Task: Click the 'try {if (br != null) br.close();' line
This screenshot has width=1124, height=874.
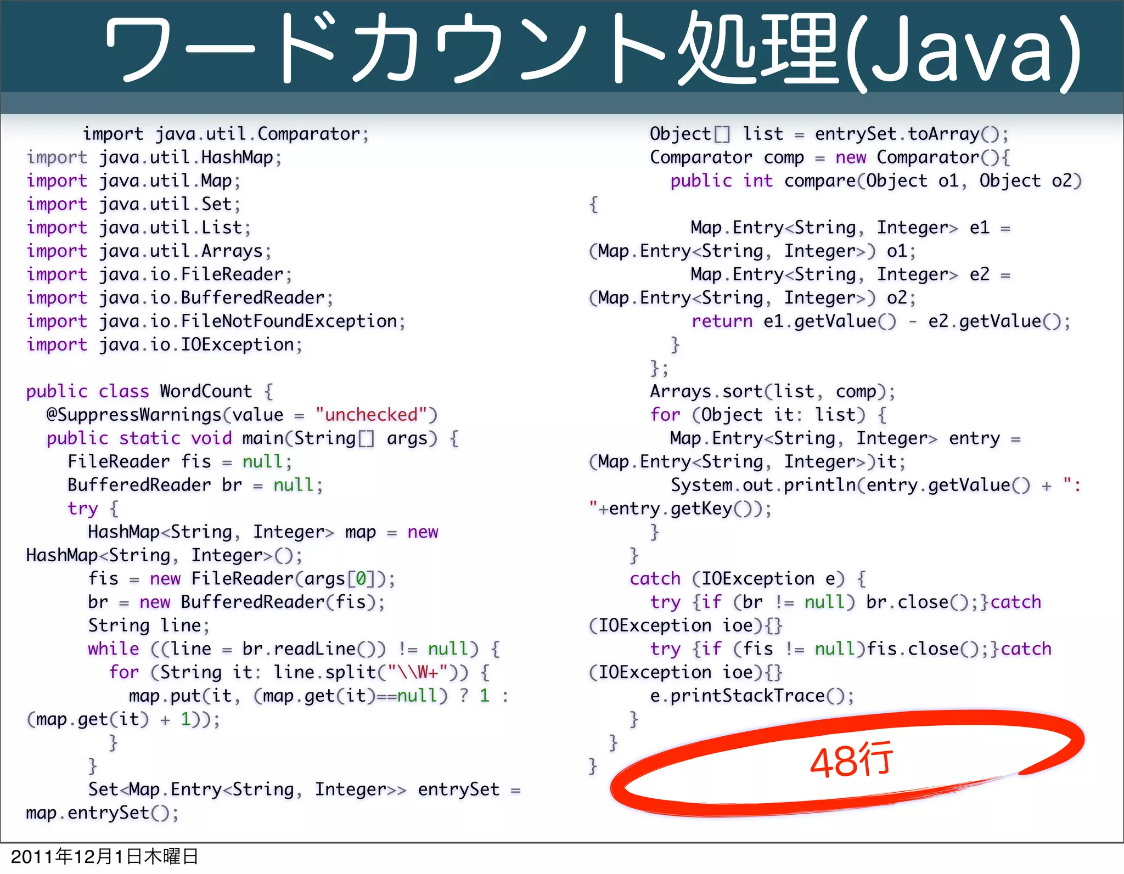Action: click(845, 602)
